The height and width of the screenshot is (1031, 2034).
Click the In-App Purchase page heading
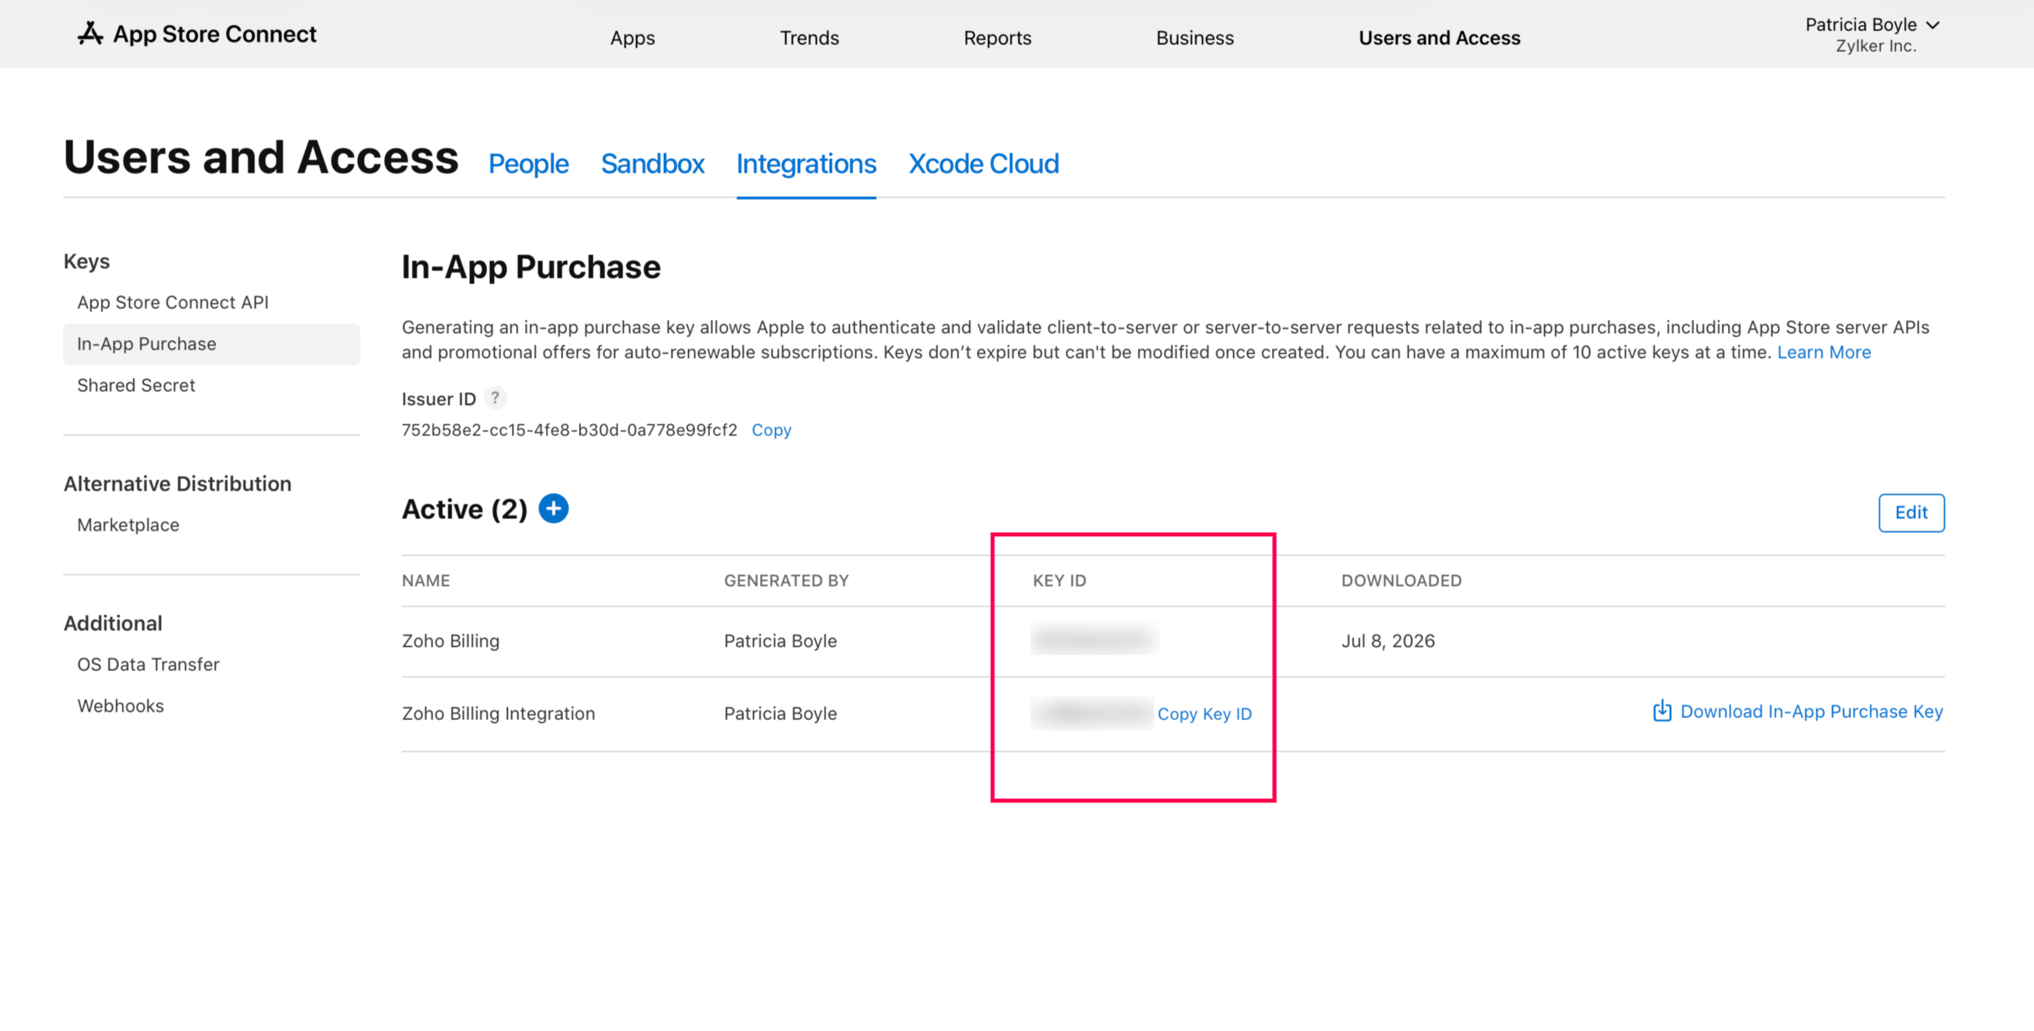(531, 267)
